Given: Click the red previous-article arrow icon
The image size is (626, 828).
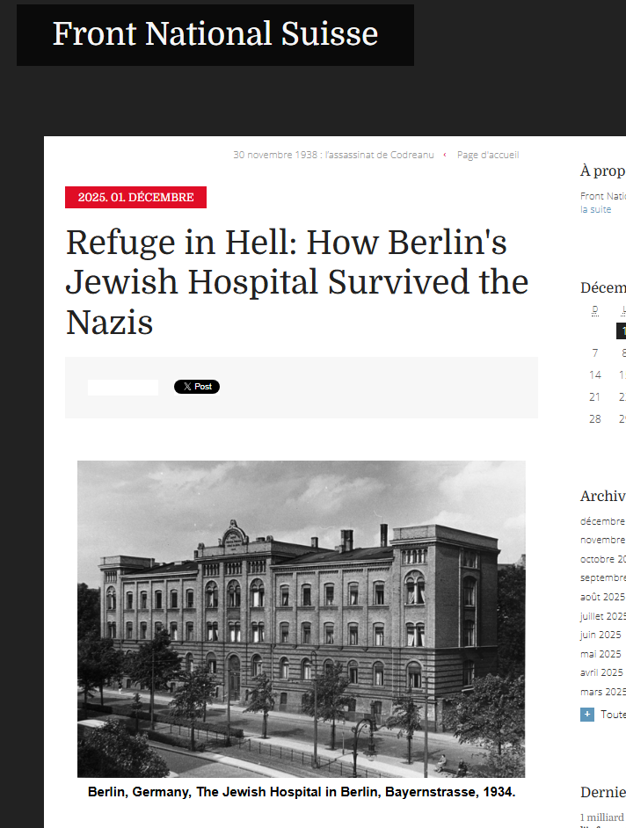Looking at the screenshot, I should point(445,155).
